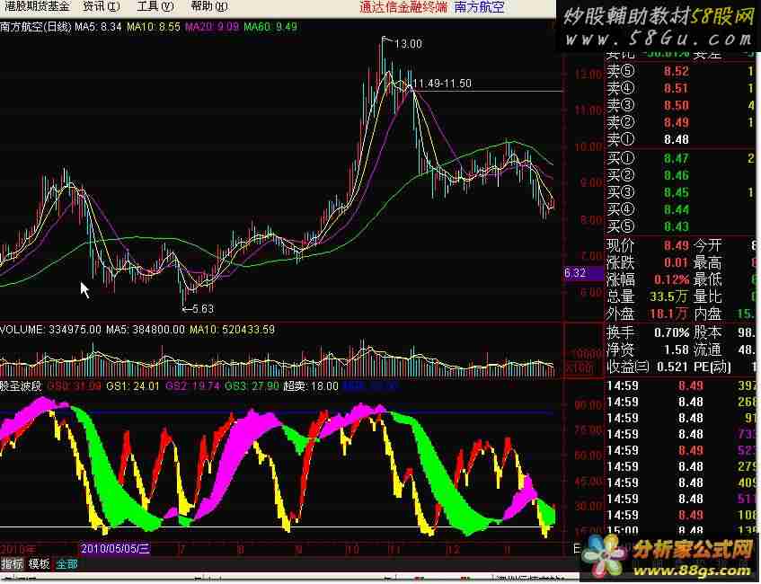
Task: Click the 换手 0.70% value
Action: [672, 332]
